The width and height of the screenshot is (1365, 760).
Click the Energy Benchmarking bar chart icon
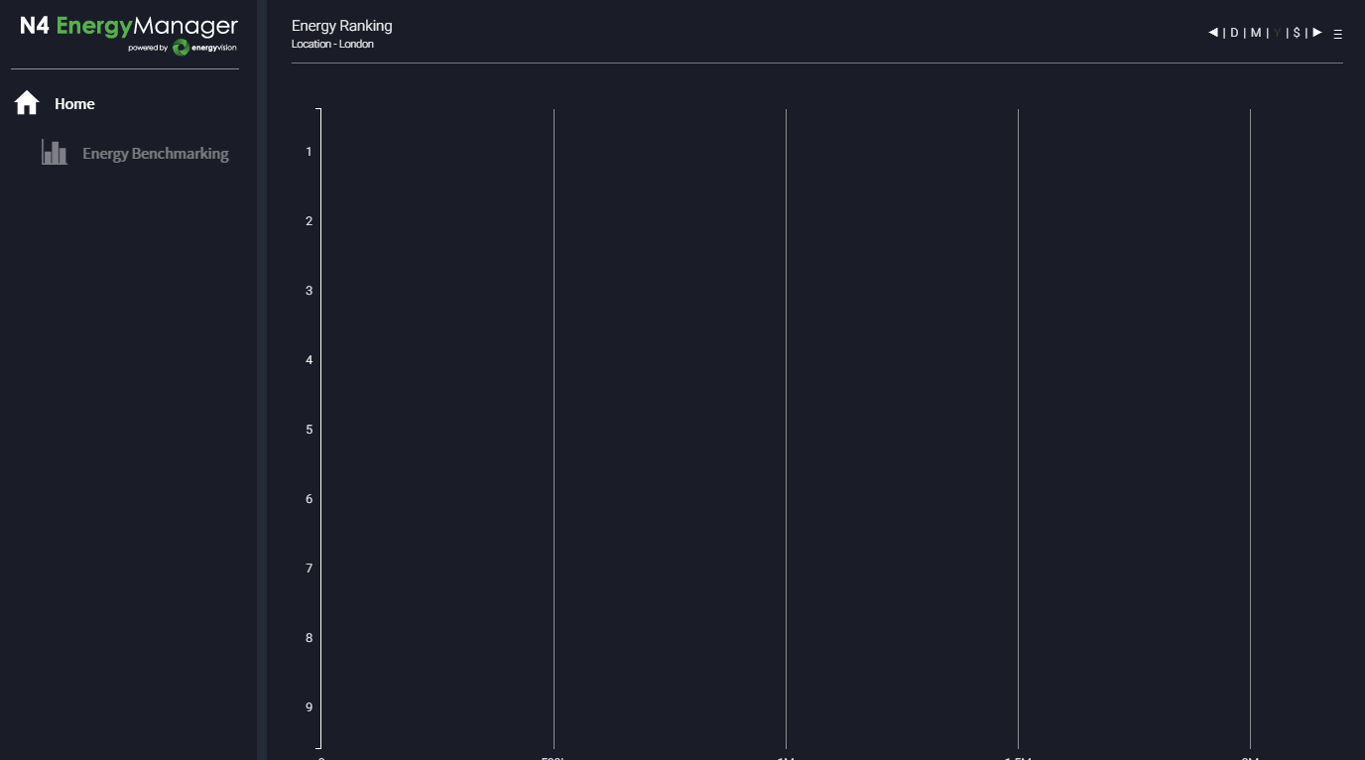click(55, 153)
